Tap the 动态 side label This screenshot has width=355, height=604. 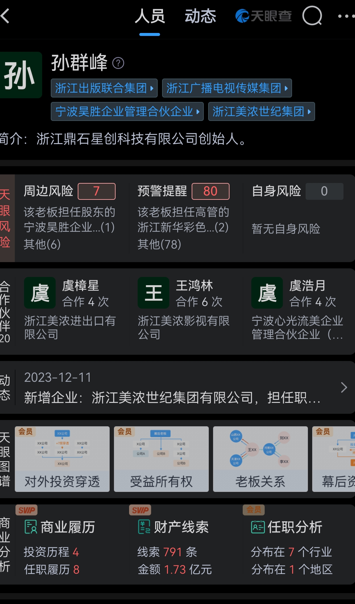5,387
